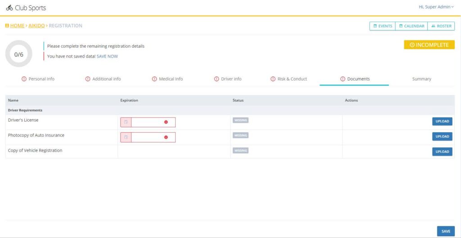Open the calendar icon for Auto Insurance expiration
The width and height of the screenshot is (461, 238).
point(126,137)
